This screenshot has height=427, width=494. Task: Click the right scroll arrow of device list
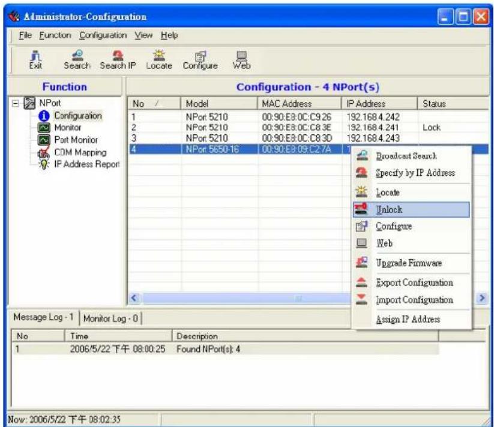(x=482, y=298)
